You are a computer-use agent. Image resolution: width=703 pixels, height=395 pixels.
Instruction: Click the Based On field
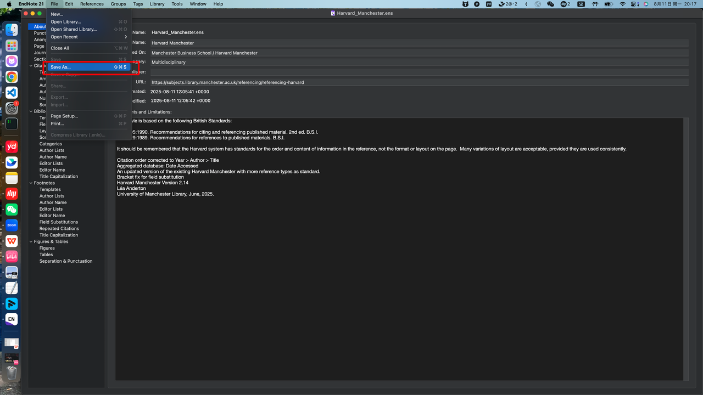pos(419,53)
